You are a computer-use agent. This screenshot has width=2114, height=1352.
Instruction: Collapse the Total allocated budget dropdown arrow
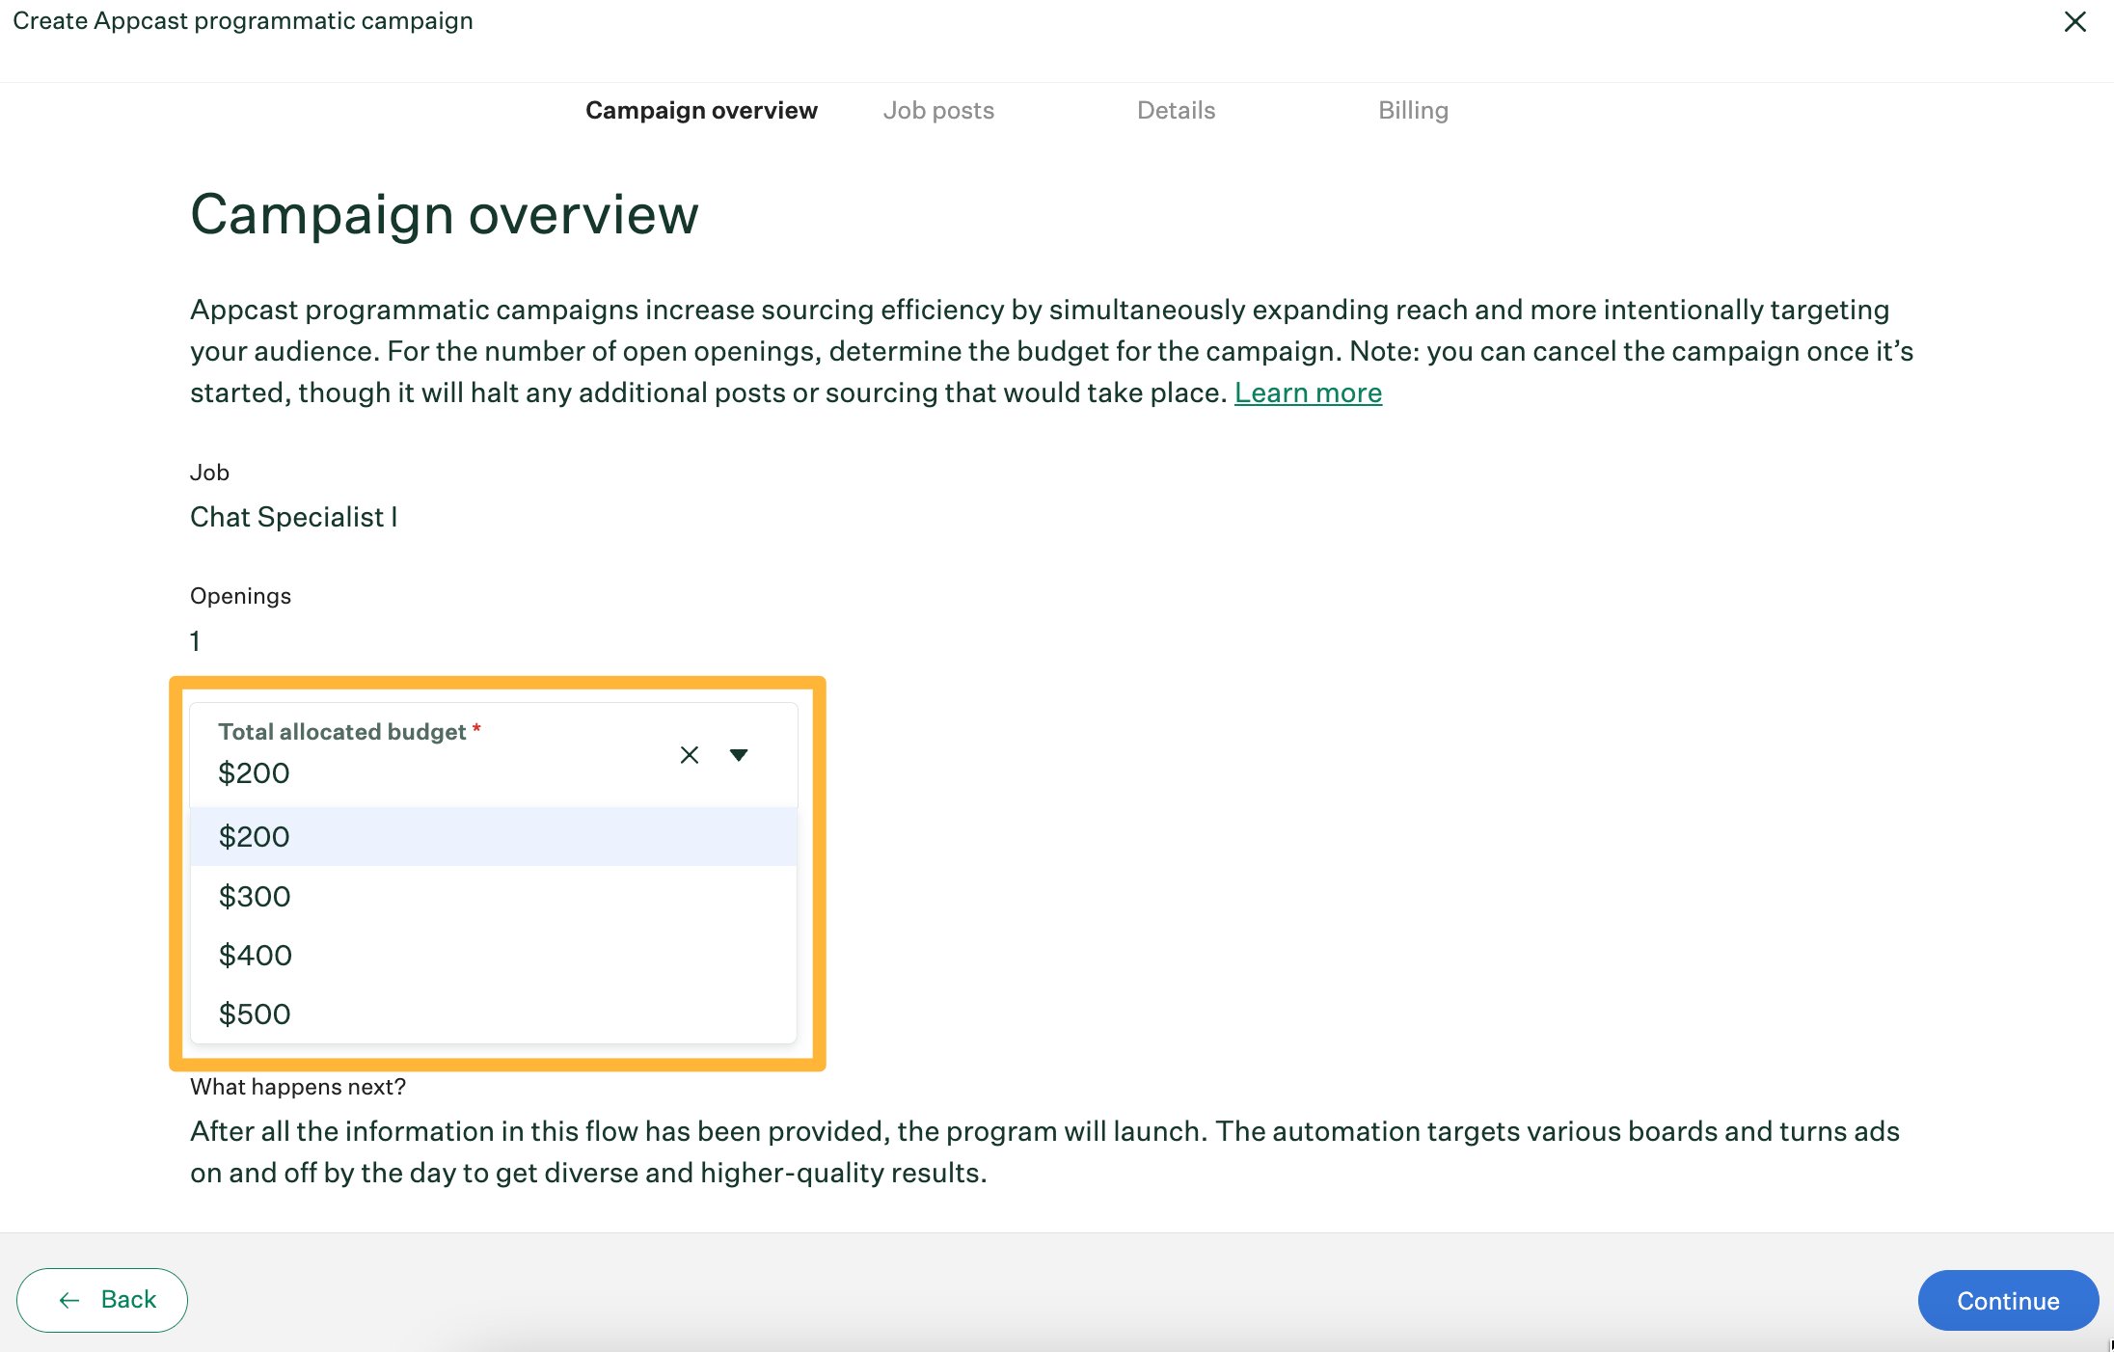point(739,755)
